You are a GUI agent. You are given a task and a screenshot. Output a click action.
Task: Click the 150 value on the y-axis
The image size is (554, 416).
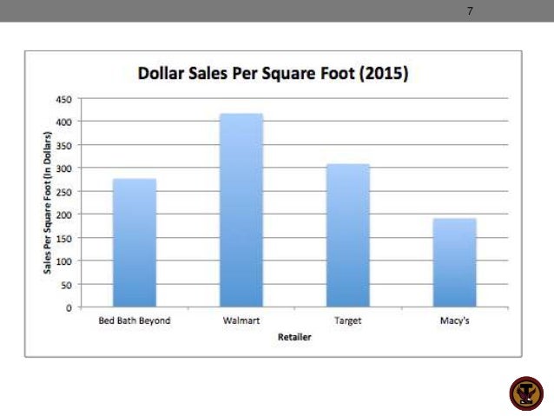(x=64, y=239)
